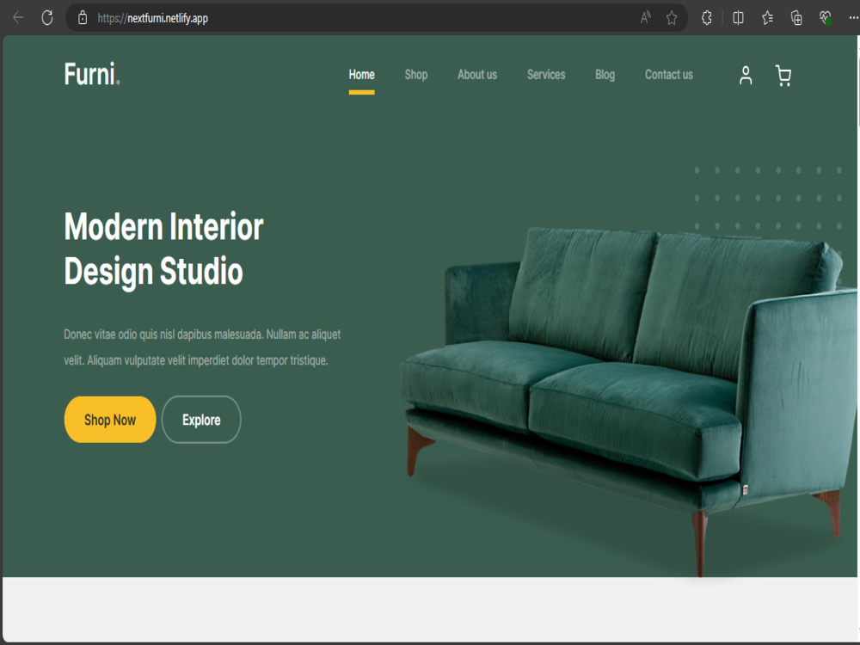The height and width of the screenshot is (645, 860).
Task: Click the green sofa hero image
Action: click(629, 401)
